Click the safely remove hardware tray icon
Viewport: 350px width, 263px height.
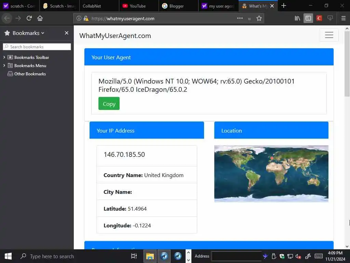click(274, 256)
